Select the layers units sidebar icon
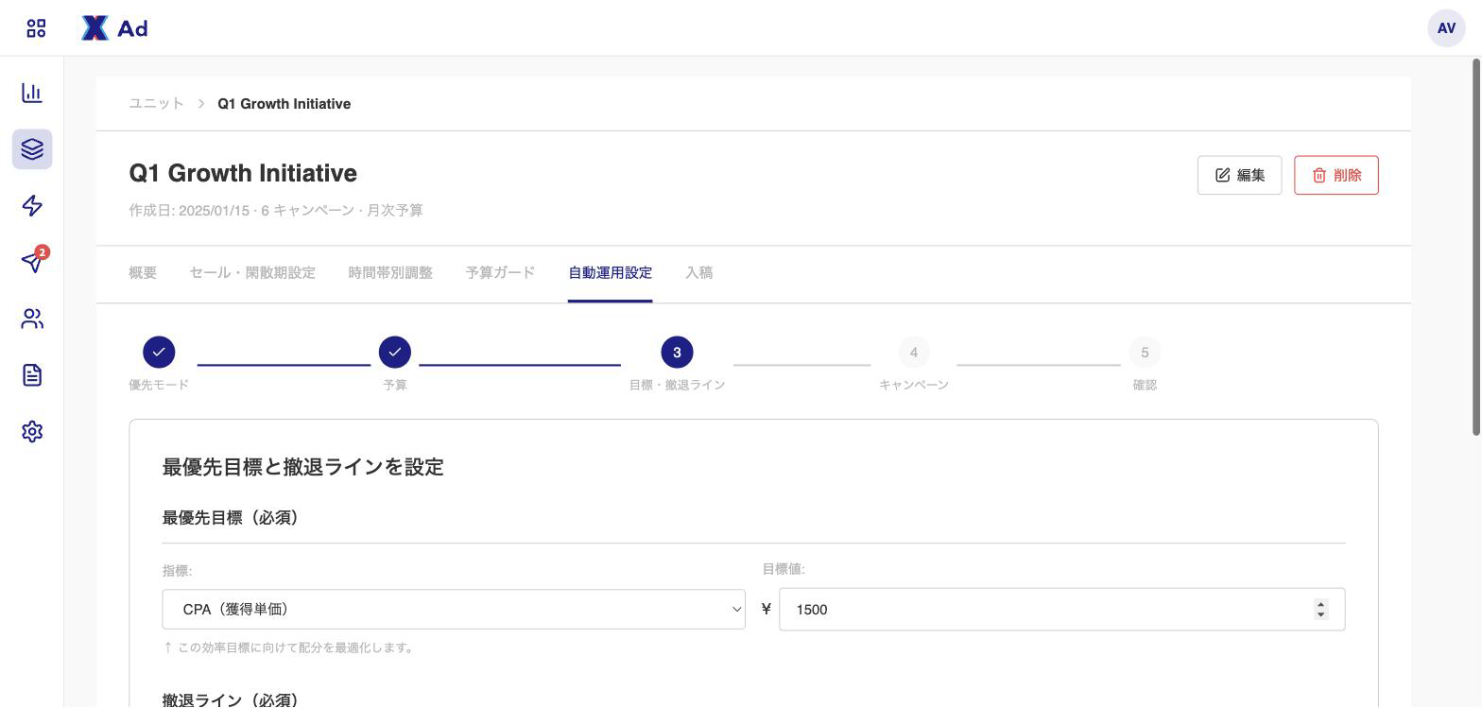Image resolution: width=1482 pixels, height=708 pixels. (32, 149)
